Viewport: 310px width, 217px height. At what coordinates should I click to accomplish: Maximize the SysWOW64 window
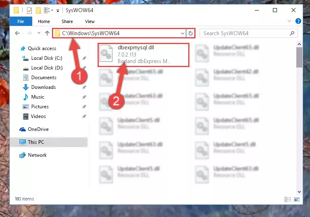click(x=275, y=11)
